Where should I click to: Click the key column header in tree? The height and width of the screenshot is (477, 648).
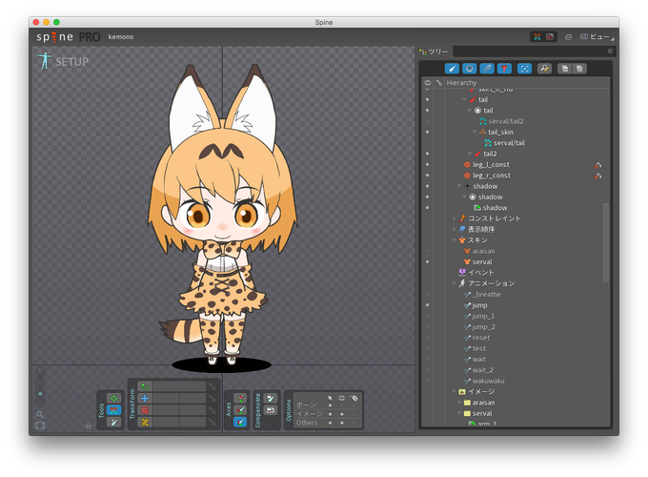[439, 83]
